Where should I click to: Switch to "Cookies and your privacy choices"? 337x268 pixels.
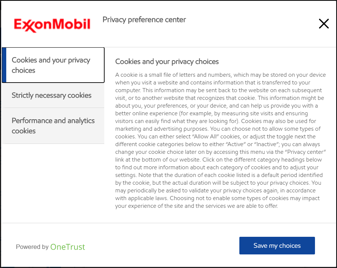pos(51,65)
